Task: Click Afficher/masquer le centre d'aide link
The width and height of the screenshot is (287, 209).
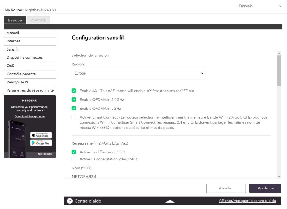Action: [247, 201]
